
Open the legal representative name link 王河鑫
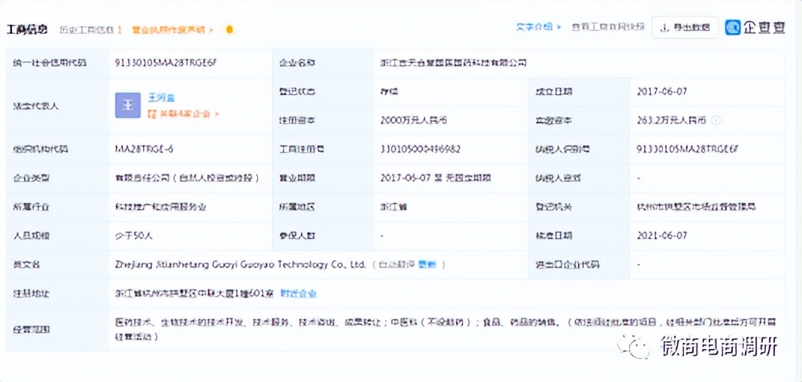click(161, 98)
